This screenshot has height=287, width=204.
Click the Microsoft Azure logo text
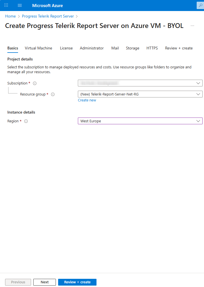coord(47,6)
